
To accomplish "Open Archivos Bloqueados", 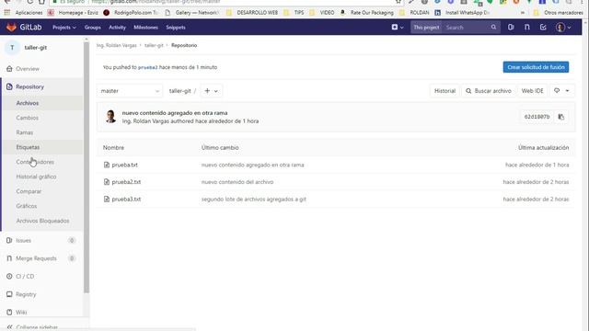I will point(42,221).
